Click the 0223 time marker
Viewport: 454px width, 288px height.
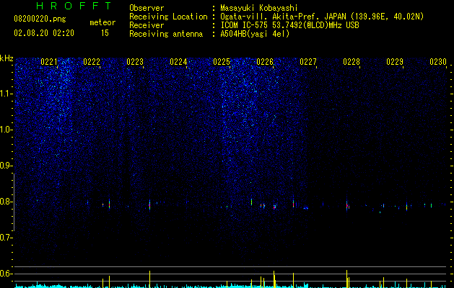(135, 62)
